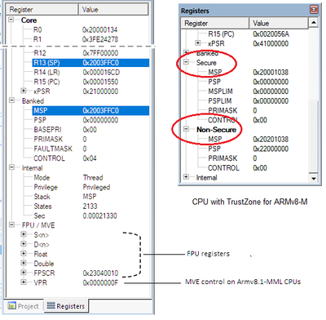Select the Non-Secure CONTROL row
The width and height of the screenshot is (326, 320).
point(258,167)
